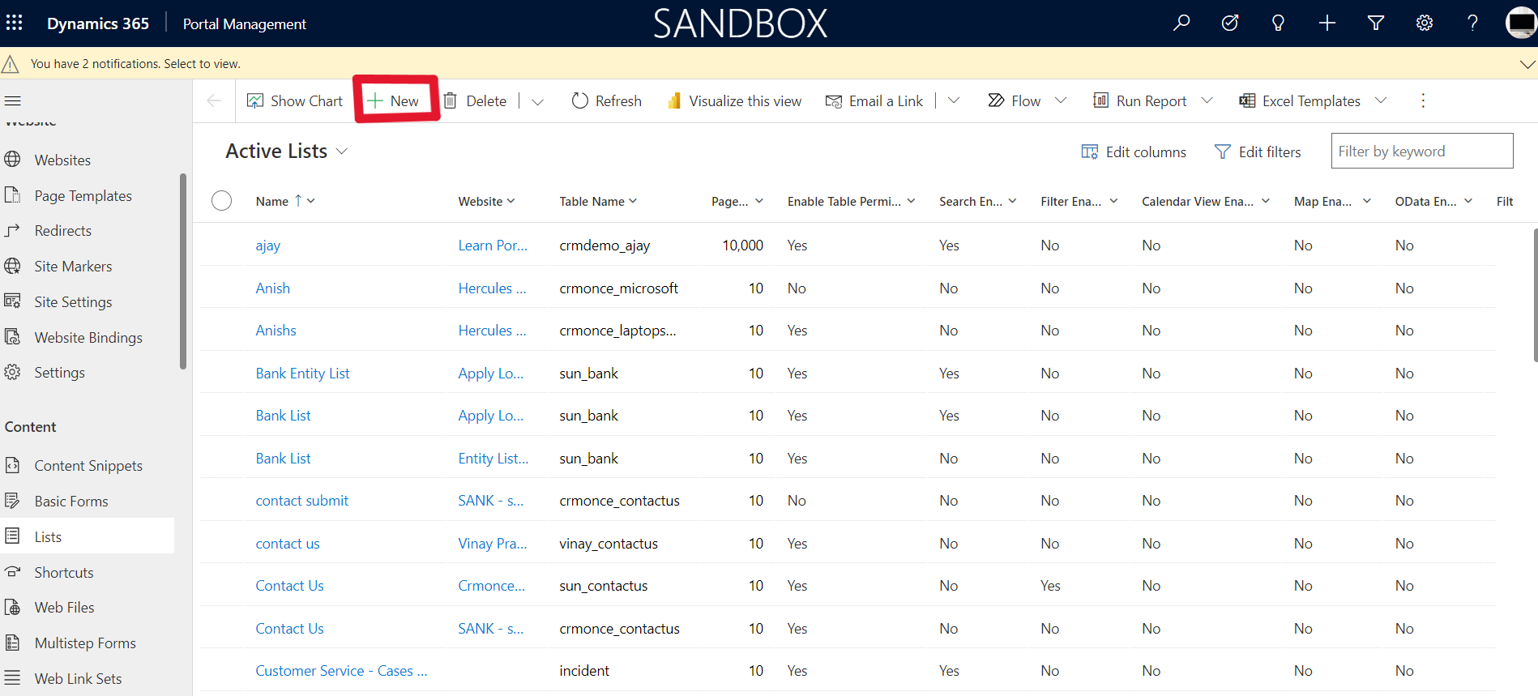Open Website Bindings in the sidebar
The width and height of the screenshot is (1538, 696).
[88, 338]
